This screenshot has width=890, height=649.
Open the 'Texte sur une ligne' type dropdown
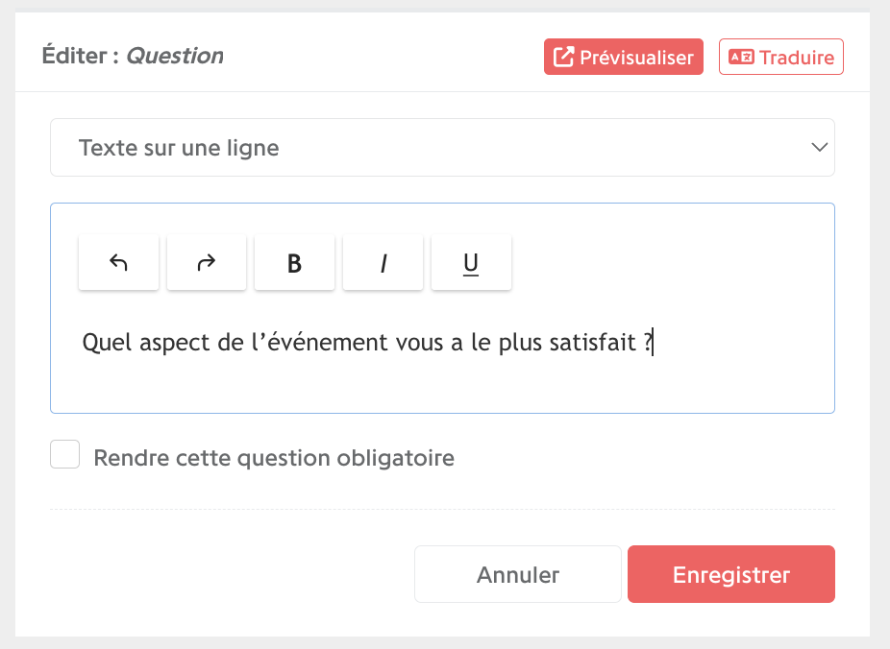coord(442,148)
